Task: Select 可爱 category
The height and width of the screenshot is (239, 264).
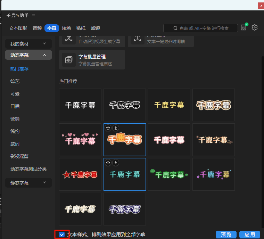Action: 15,94
